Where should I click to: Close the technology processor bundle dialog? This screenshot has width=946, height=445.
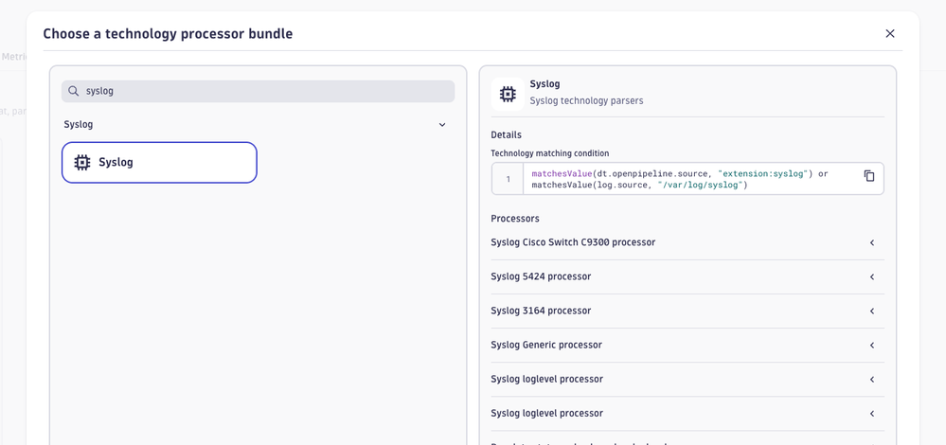click(889, 34)
